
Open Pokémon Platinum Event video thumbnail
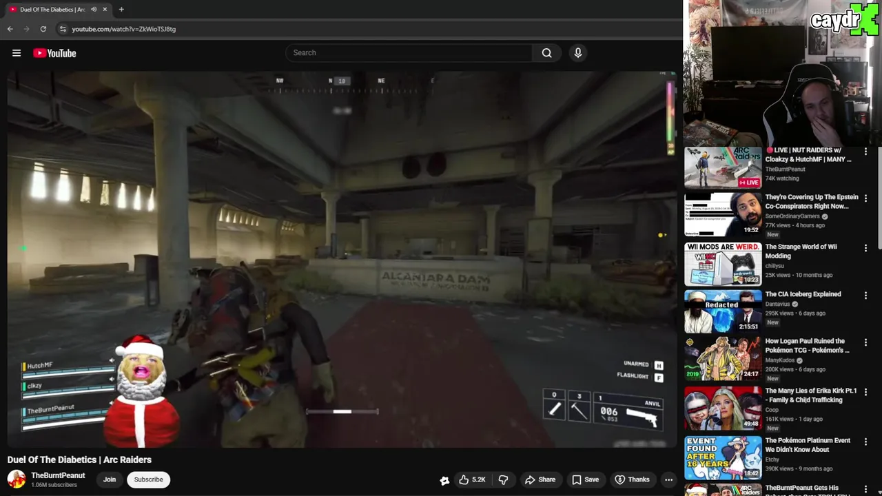pos(723,457)
